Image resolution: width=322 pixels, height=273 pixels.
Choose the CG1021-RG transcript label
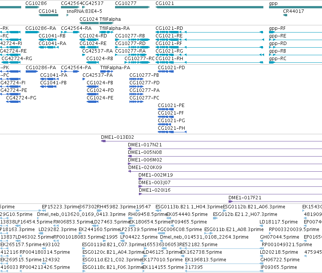pyautogui.click(x=169, y=51)
